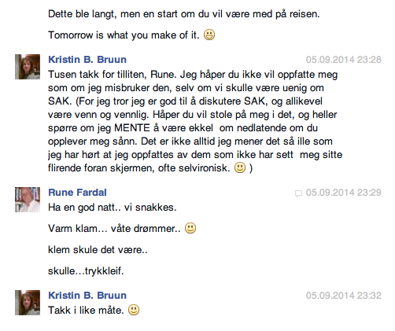Click the small chat bubble icon beside the 23:29 timestamp
Image resolution: width=395 pixels, height=331 pixels.
point(298,193)
